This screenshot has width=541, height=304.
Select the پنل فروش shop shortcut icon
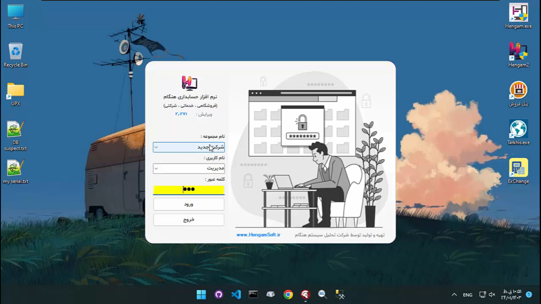(x=518, y=94)
